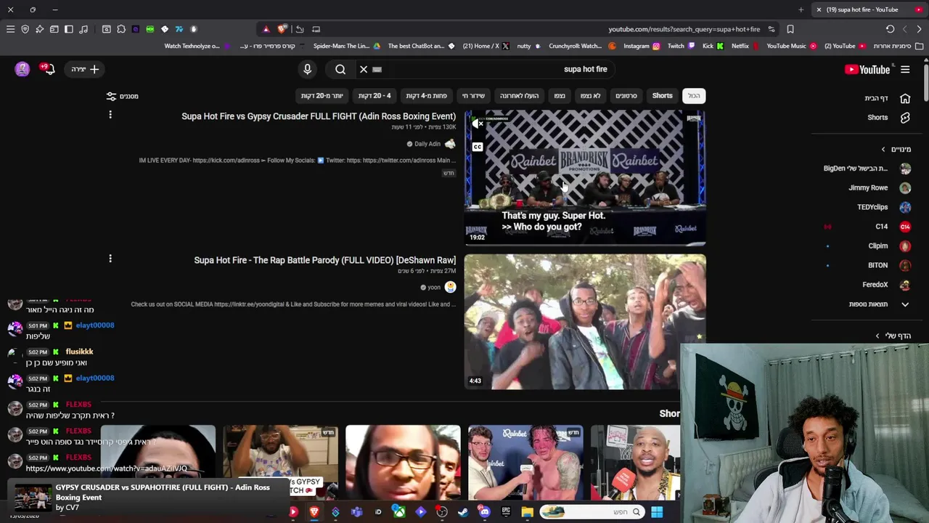This screenshot has height=523, width=929.
Task: Bookmark this page in address bar
Action: 790,29
